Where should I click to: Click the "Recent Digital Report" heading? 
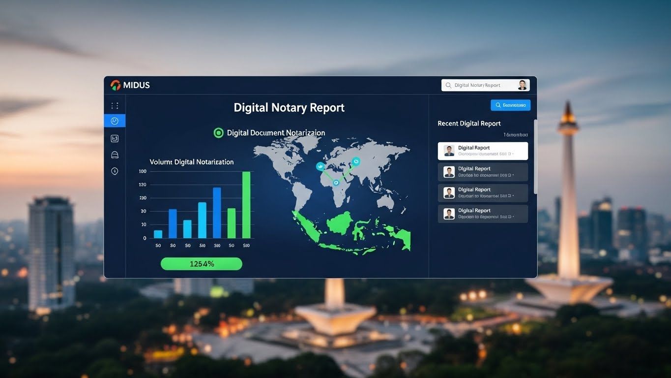coord(469,124)
